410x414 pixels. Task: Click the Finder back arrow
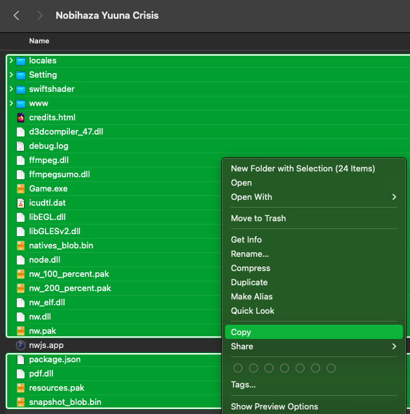point(16,15)
